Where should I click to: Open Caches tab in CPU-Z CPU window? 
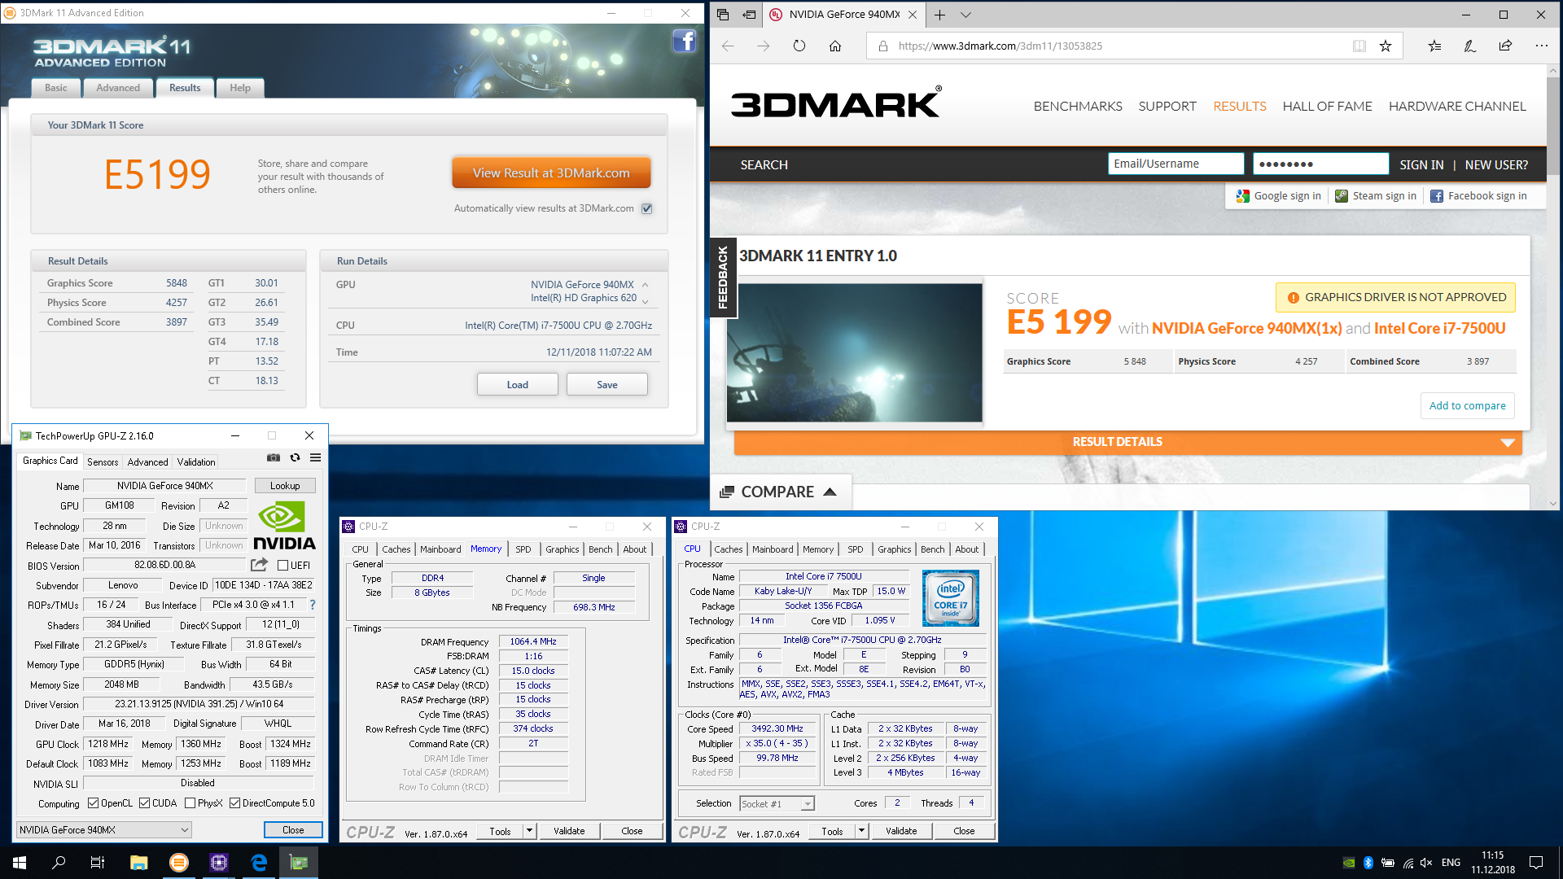click(x=729, y=549)
